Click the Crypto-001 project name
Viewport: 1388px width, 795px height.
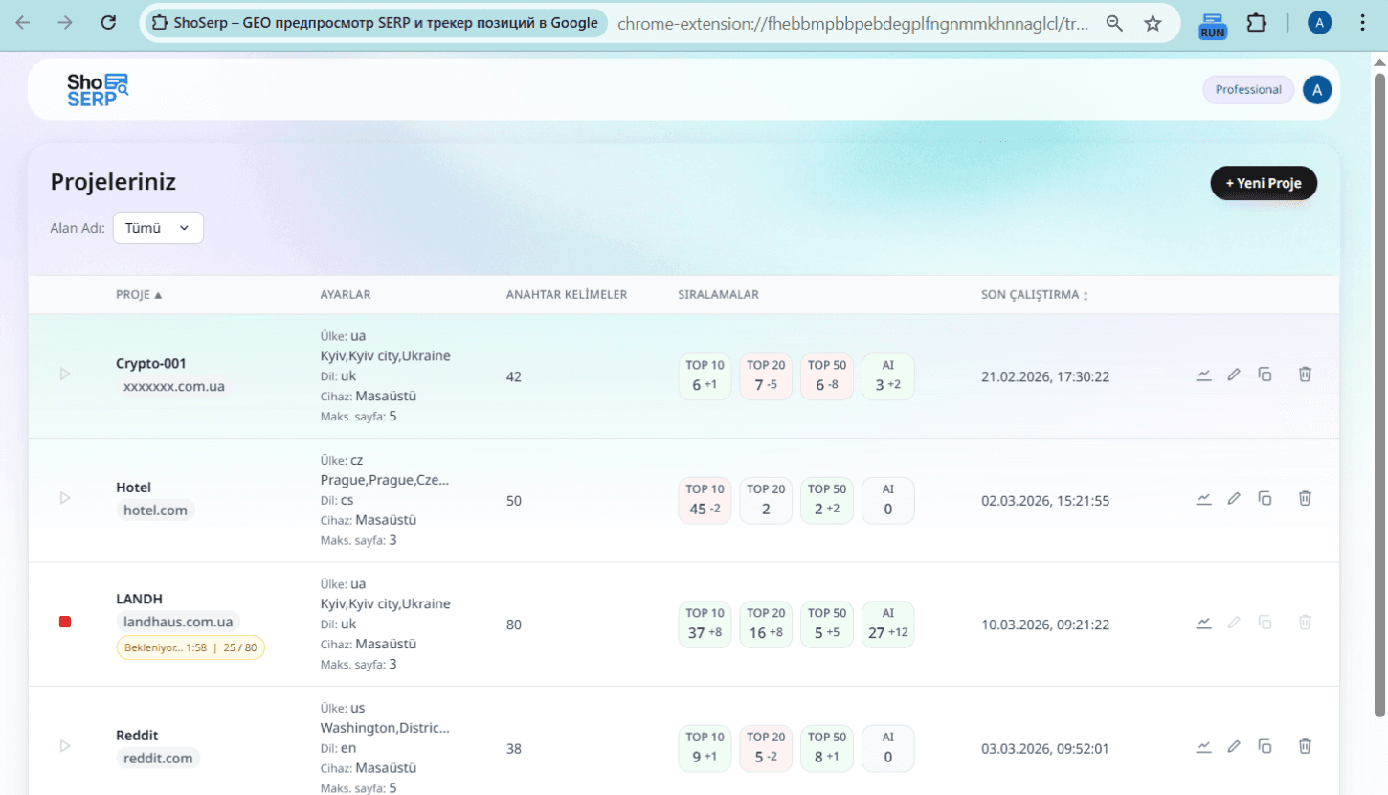pos(151,364)
